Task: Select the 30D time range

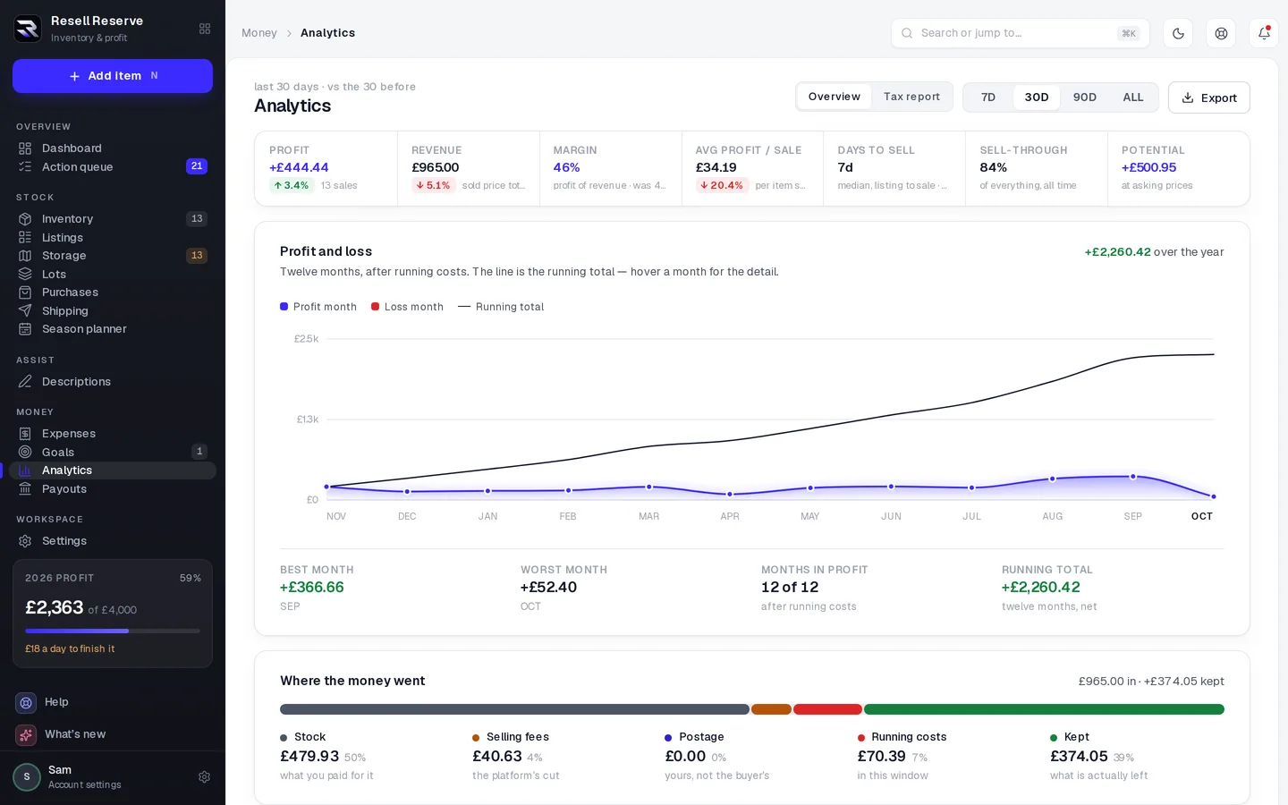Action: coord(1037,97)
